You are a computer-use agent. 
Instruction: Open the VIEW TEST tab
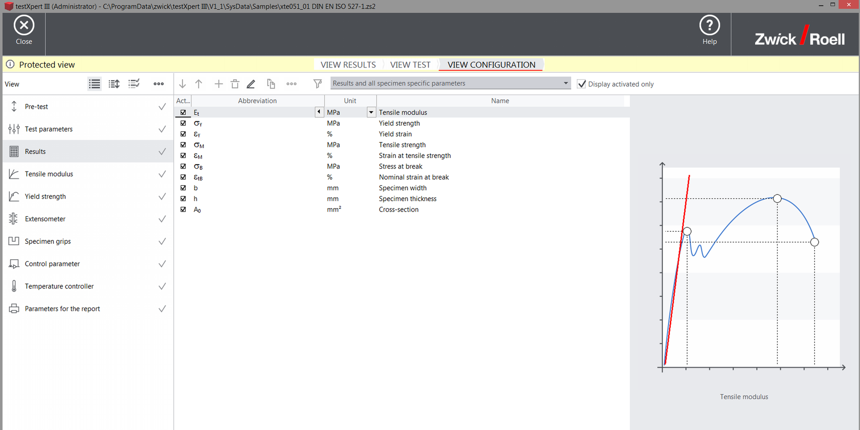pos(410,64)
